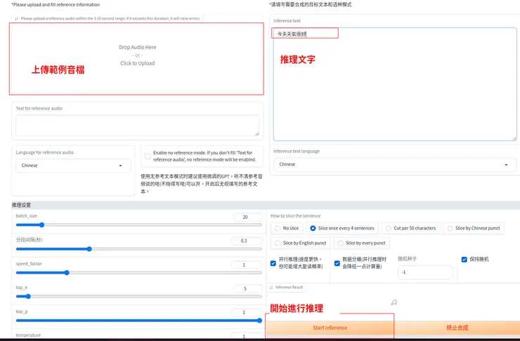Image resolution: width=520 pixels, height=341 pixels.
Task: Select Slice by English punct option
Action: 301,243
